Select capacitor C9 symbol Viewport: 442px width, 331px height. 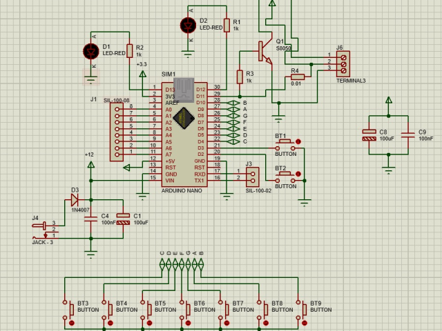(408, 135)
